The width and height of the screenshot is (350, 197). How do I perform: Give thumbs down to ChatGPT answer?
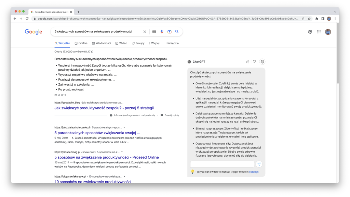(x=254, y=62)
